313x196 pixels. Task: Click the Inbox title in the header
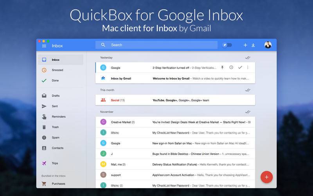(x=57, y=46)
